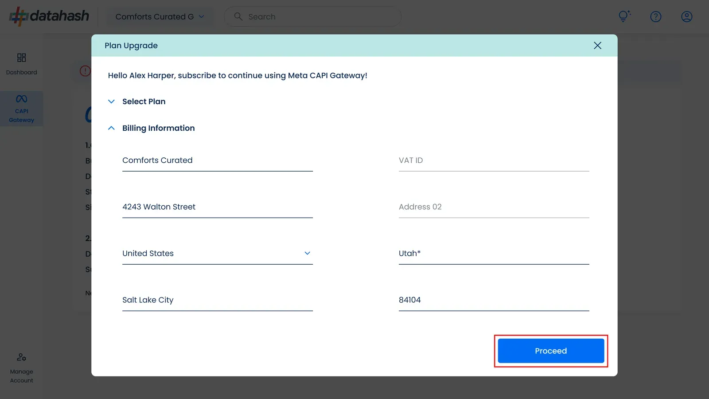Click the Proceed button
This screenshot has height=399, width=709.
pyautogui.click(x=551, y=351)
